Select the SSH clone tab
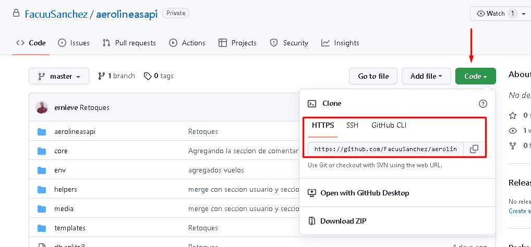 pos(352,126)
